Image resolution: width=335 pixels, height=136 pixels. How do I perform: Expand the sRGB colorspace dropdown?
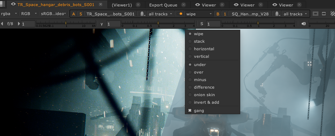pos(53,14)
